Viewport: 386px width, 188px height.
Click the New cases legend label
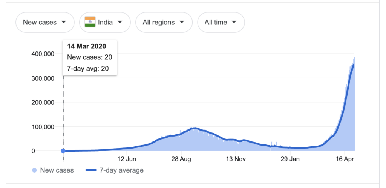(x=57, y=170)
